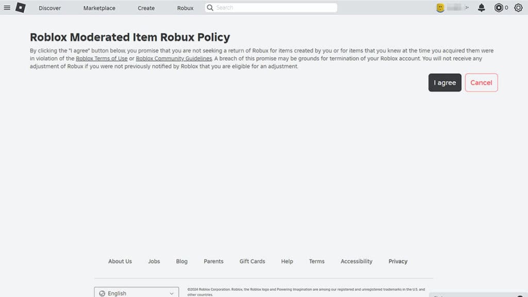This screenshot has height=297, width=528.
Task: Open the English language dropdown
Action: (136, 293)
